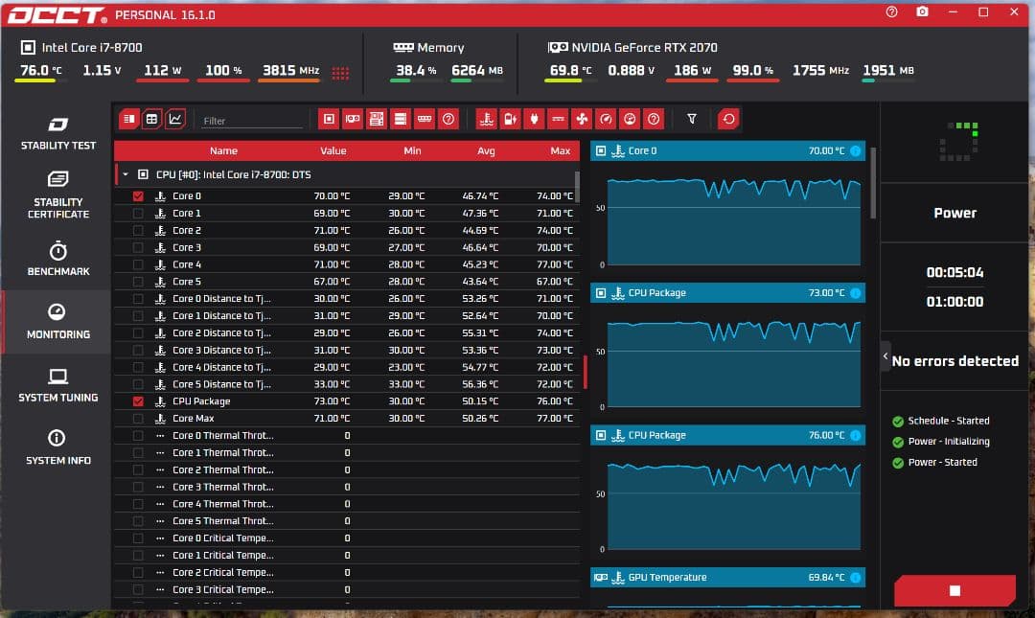Uncheck the CPU Package checkbox
Image resolution: width=1035 pixels, height=618 pixels.
(138, 401)
